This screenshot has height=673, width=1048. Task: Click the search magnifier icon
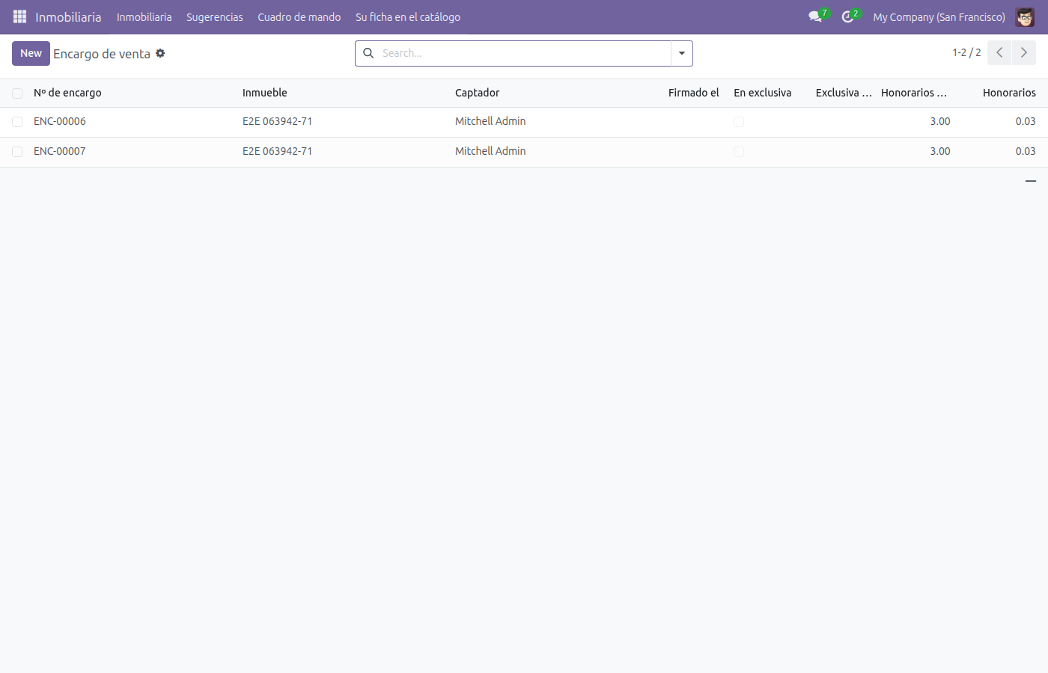[368, 53]
